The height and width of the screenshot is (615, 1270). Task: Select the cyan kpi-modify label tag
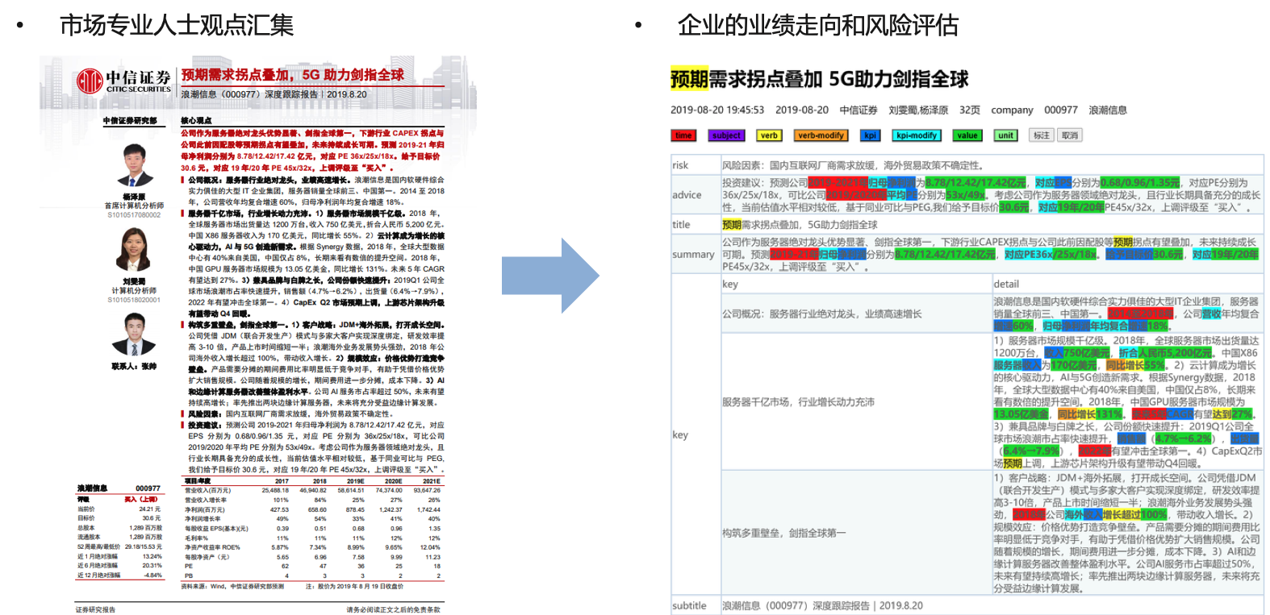coord(917,135)
